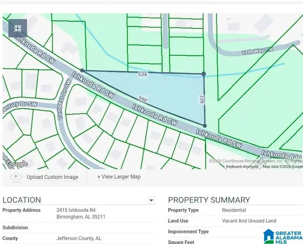
Task: Click the Greater Alabama MLS logo
Action: click(282, 234)
